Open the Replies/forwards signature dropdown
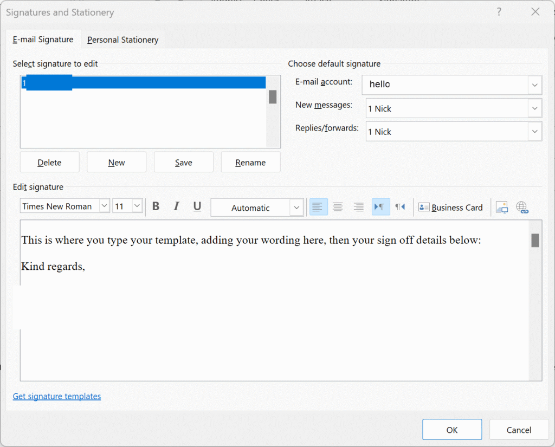The height and width of the screenshot is (447, 555). 534,131
